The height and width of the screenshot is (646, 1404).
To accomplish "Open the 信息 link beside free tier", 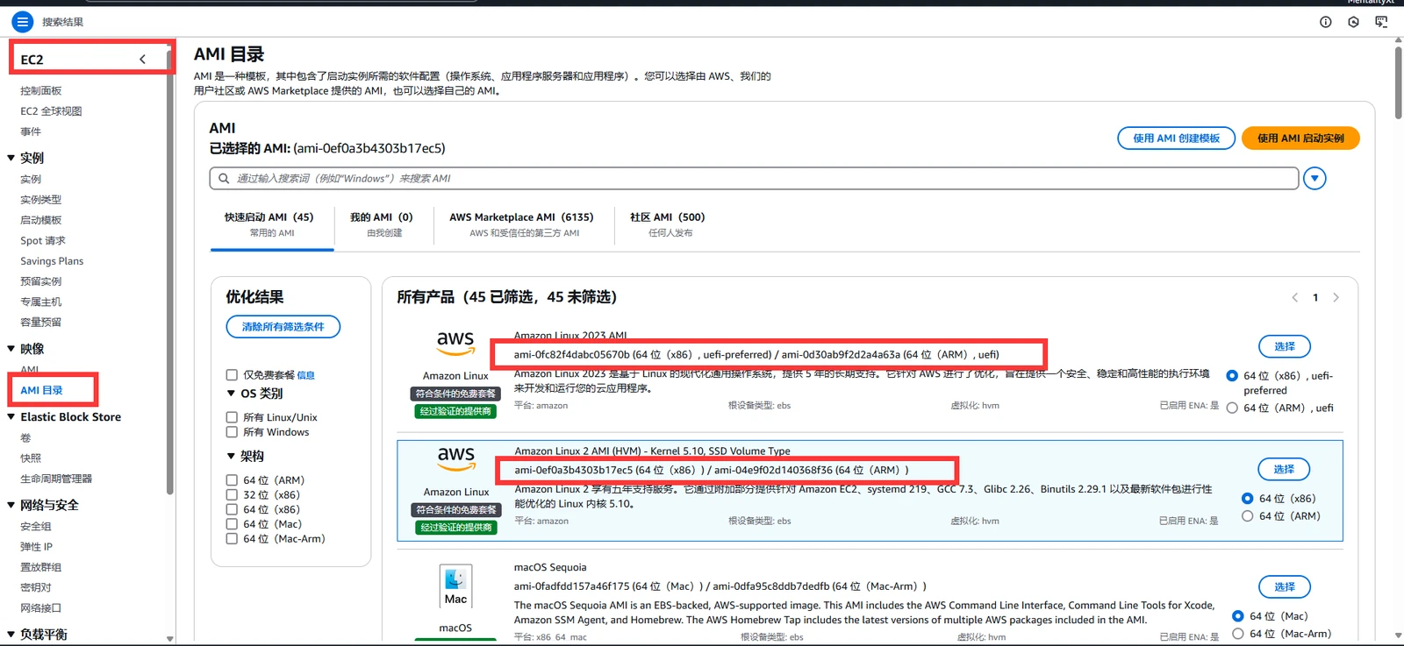I will [305, 375].
